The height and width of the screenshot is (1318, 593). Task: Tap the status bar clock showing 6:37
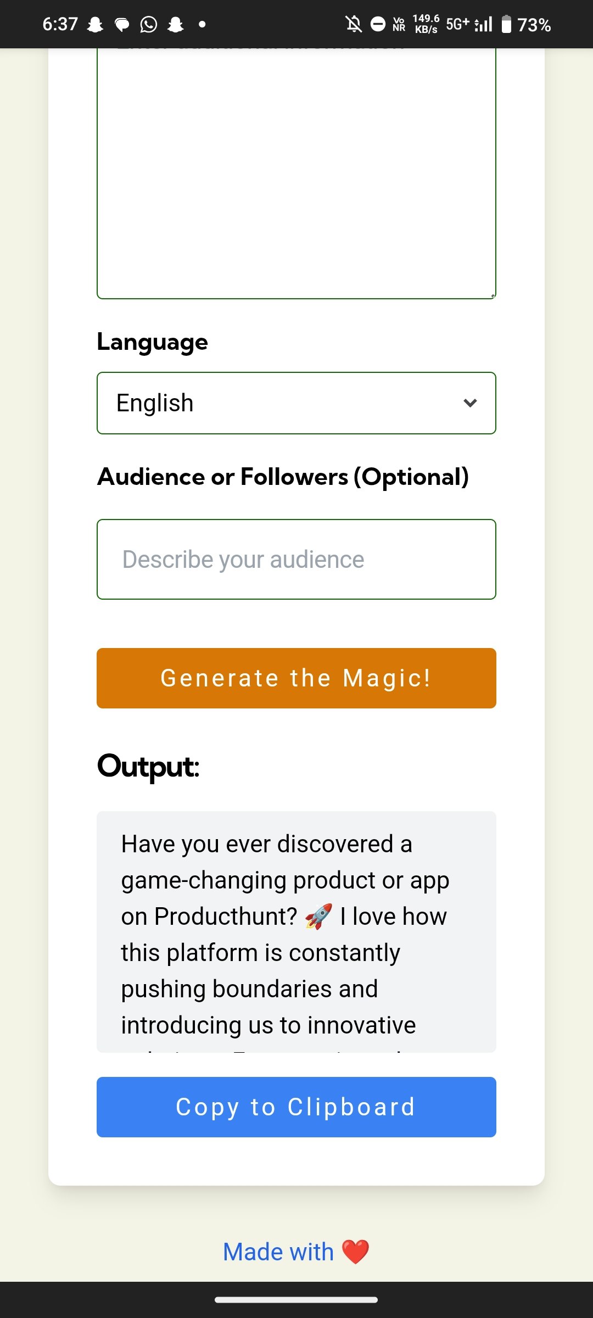(x=60, y=24)
